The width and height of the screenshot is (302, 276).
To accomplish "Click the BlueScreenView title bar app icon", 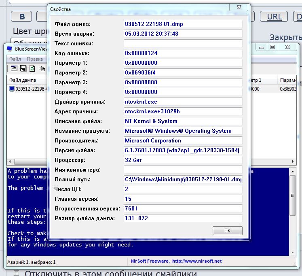I will pos(10,49).
